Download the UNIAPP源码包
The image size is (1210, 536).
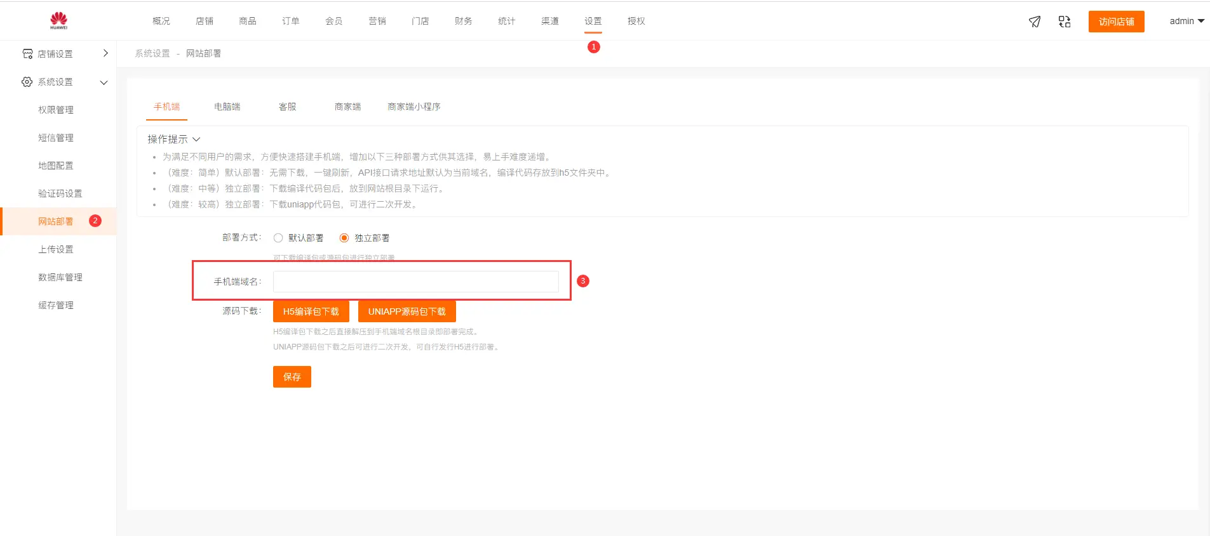[x=407, y=311]
